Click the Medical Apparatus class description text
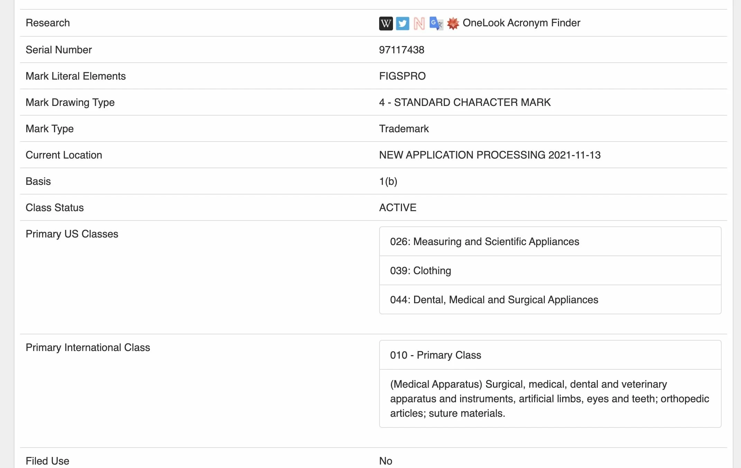Viewport: 741px width, 468px height. coord(550,399)
